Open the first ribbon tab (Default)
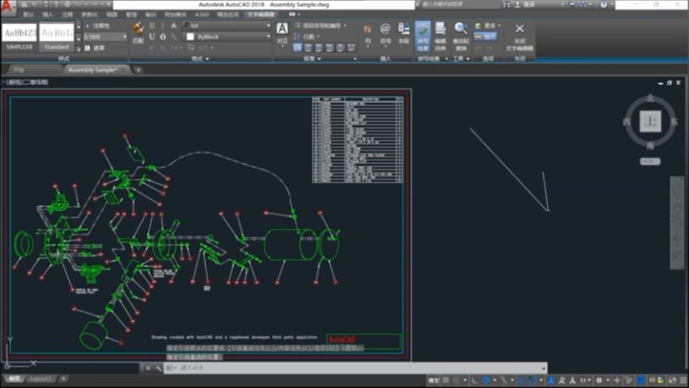The image size is (689, 388). coord(29,14)
